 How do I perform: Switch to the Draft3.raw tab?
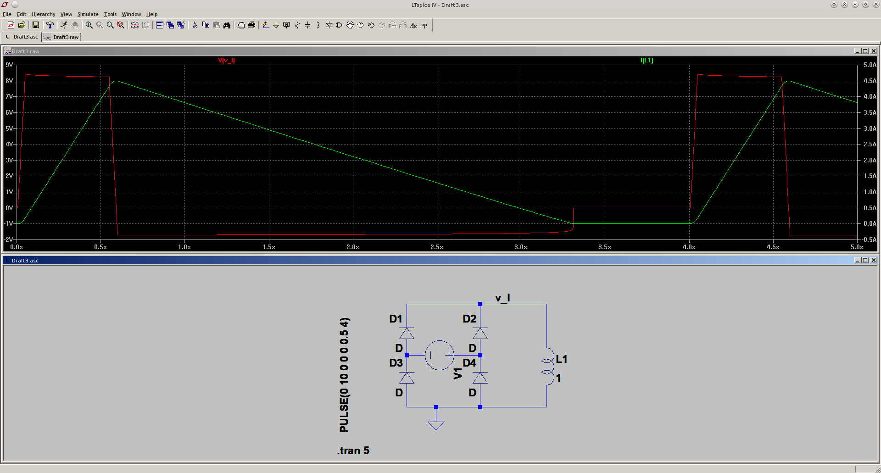coord(61,37)
